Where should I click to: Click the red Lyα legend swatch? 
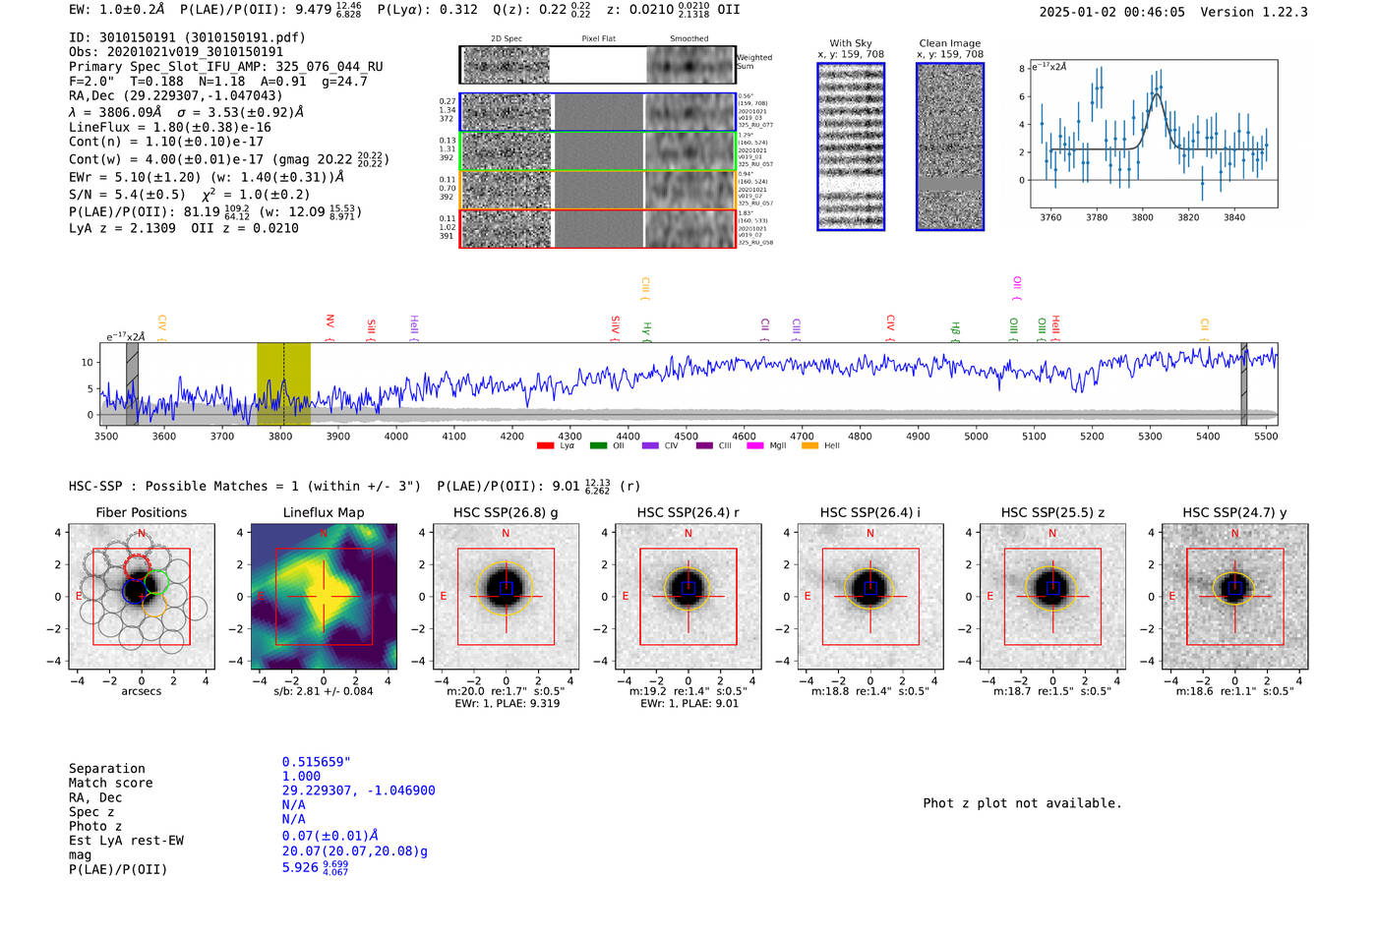tap(545, 445)
